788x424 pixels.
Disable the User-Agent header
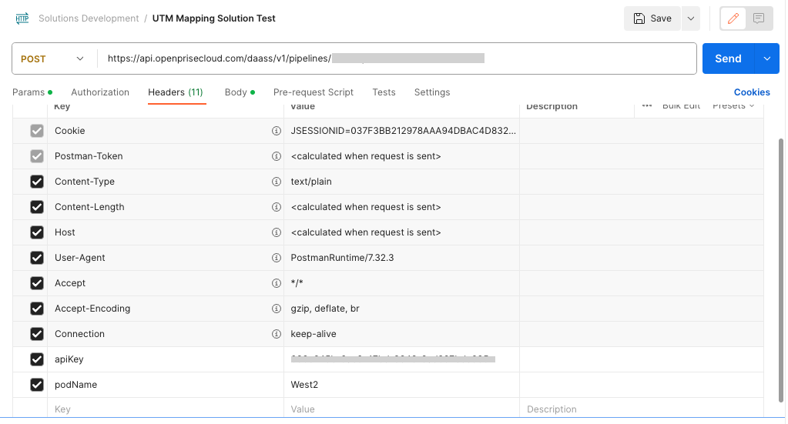tap(37, 258)
